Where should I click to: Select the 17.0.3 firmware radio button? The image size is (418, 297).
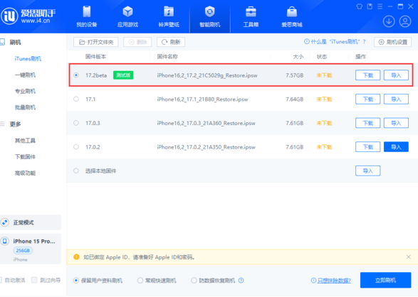tap(76, 123)
